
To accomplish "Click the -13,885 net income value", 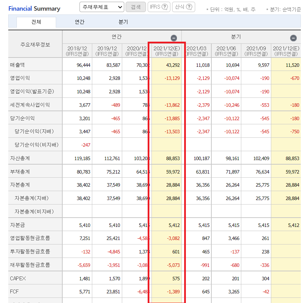I will pyautogui.click(x=172, y=118).
